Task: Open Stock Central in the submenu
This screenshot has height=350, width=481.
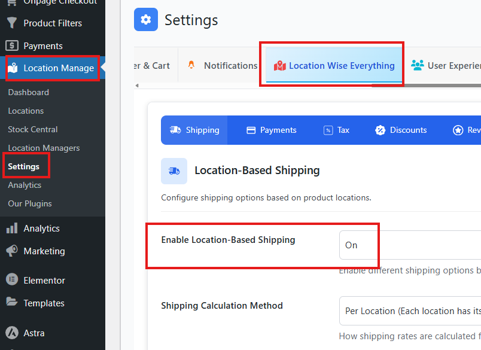Action: tap(33, 129)
